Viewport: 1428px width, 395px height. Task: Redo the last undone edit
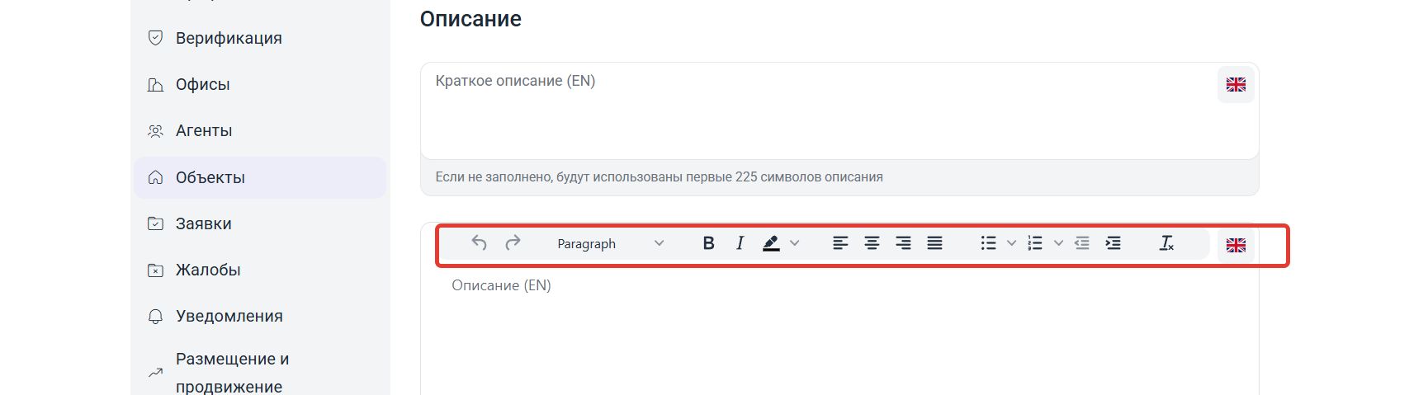point(513,243)
